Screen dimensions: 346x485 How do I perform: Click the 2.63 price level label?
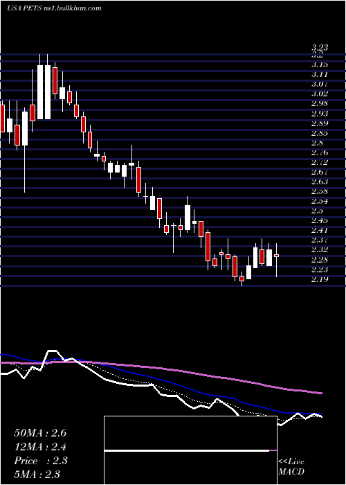pos(320,182)
